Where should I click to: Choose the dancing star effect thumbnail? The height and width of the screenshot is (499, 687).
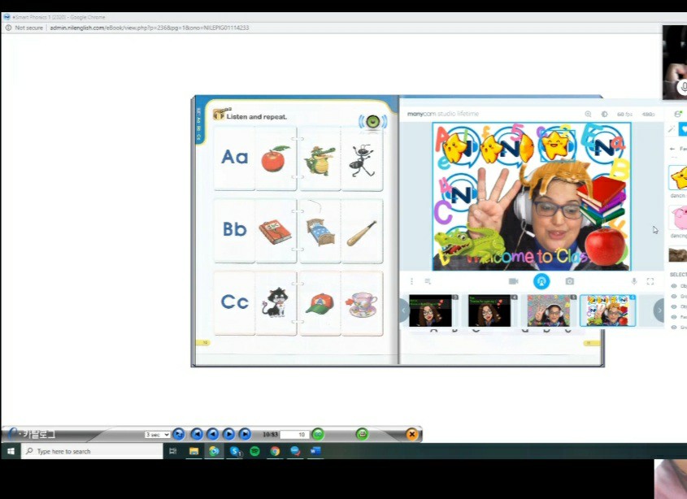pos(678,178)
